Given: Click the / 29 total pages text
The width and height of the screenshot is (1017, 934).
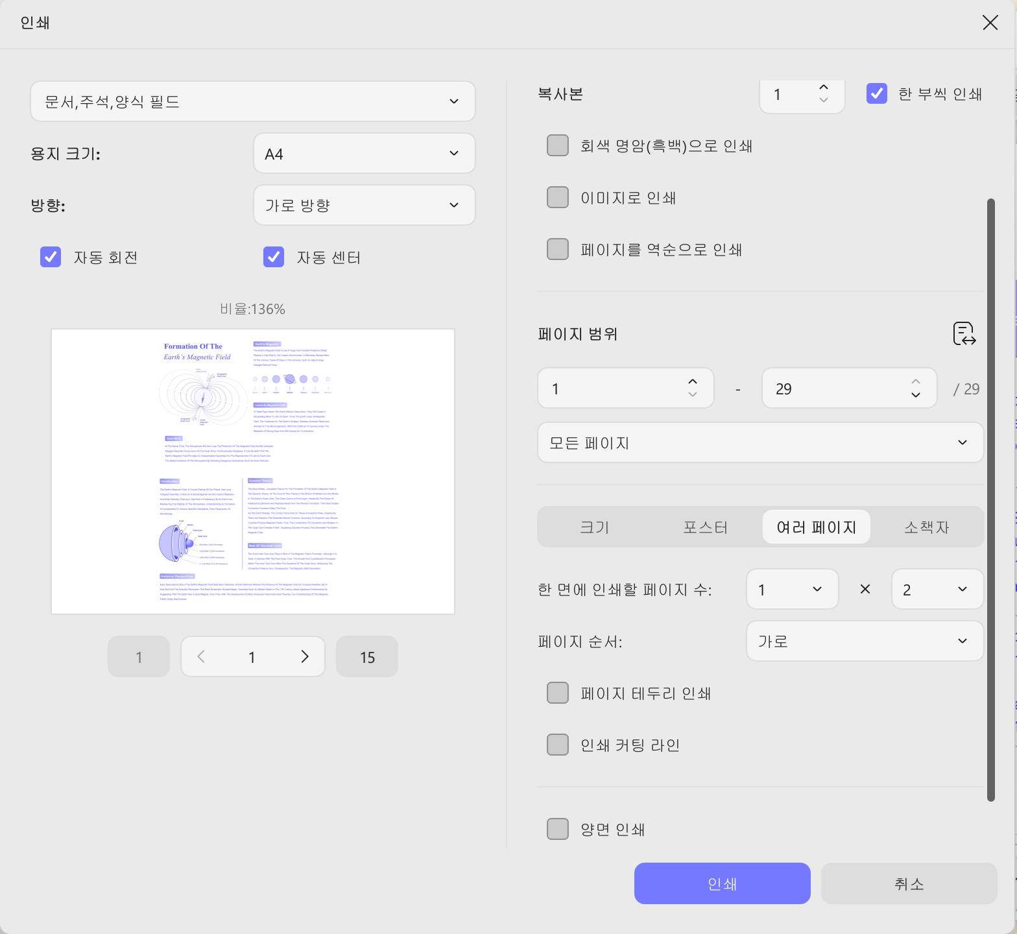Looking at the screenshot, I should click(966, 389).
